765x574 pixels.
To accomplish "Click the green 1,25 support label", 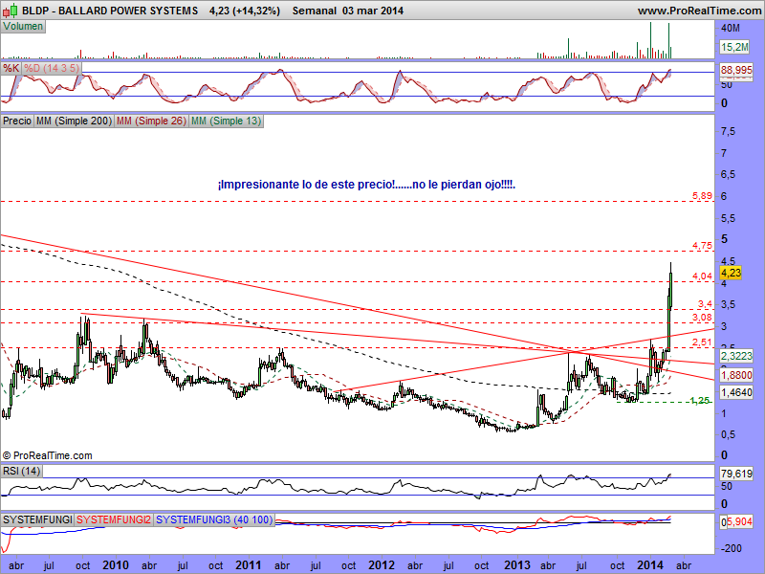I will pyautogui.click(x=700, y=401).
